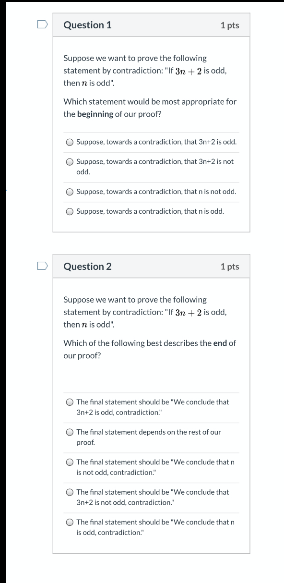Click the small marker on the left edge
The height and width of the screenshot is (583, 284).
coord(7,190)
